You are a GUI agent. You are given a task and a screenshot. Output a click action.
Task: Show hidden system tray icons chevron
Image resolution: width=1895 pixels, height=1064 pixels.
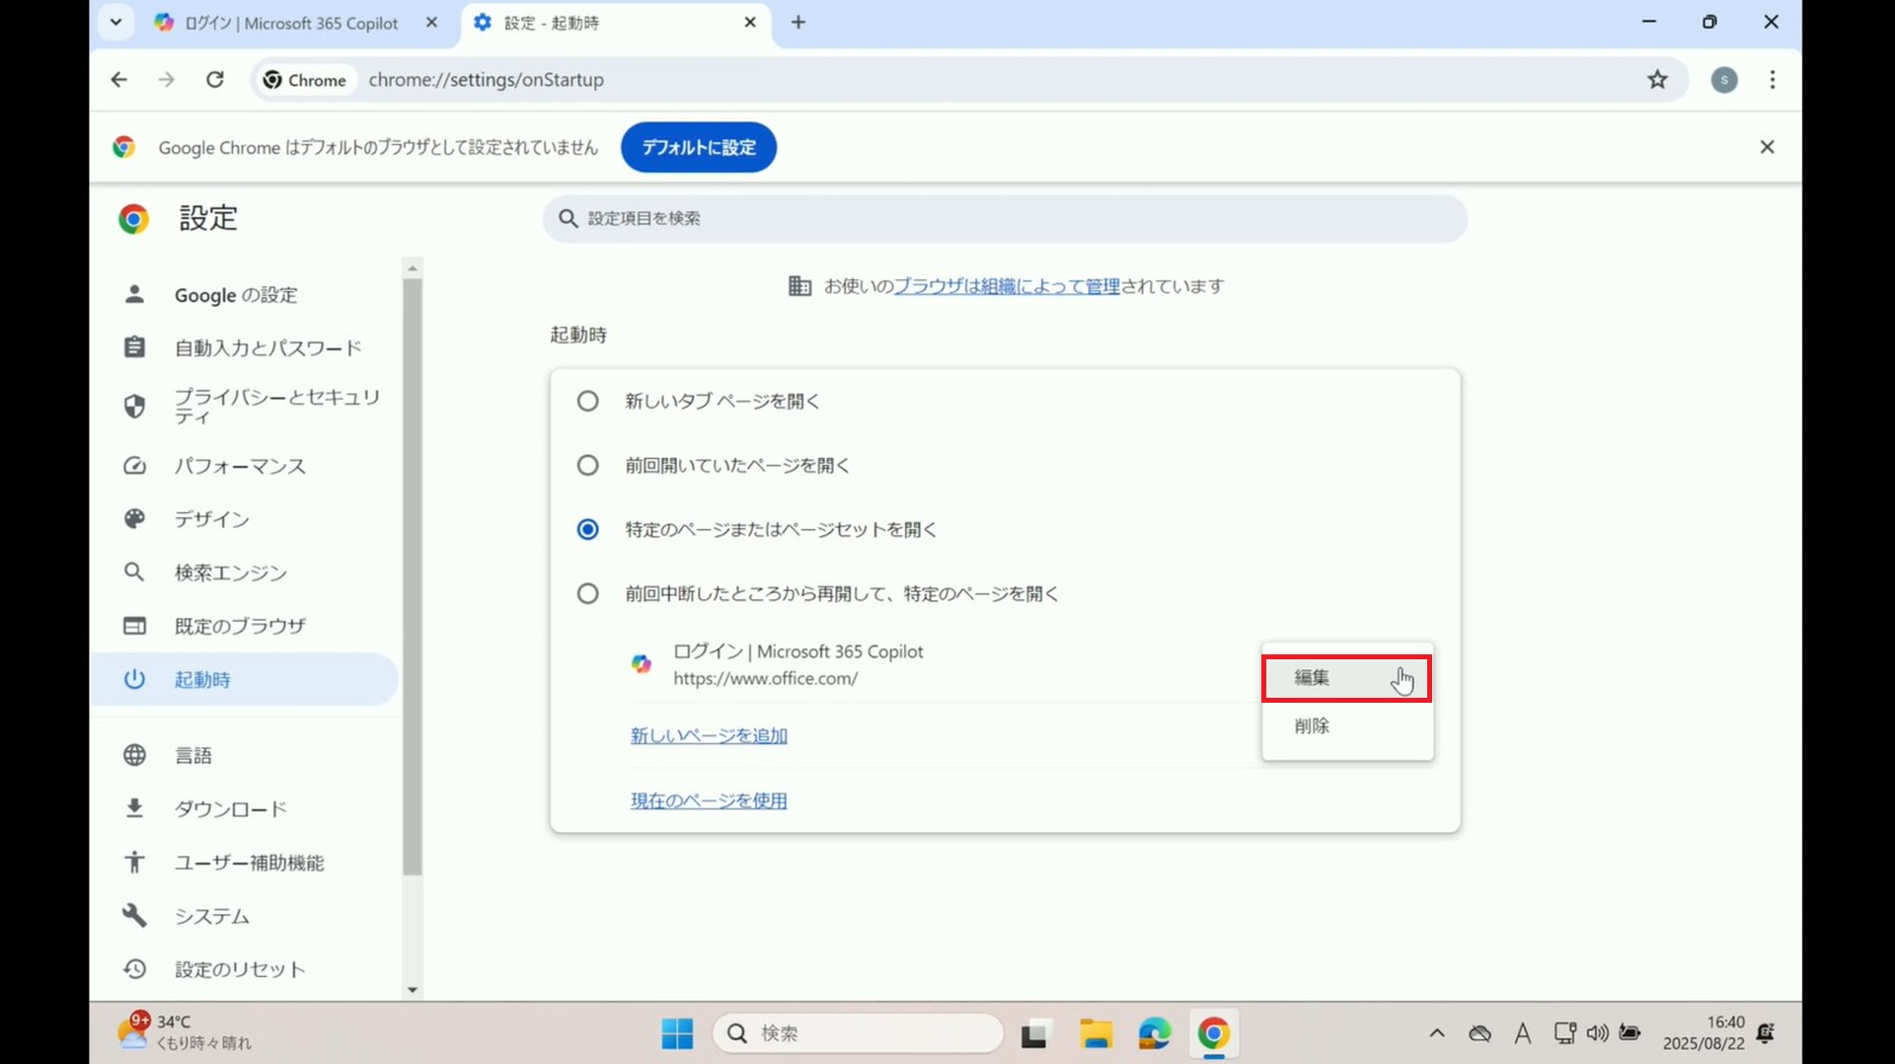point(1437,1033)
